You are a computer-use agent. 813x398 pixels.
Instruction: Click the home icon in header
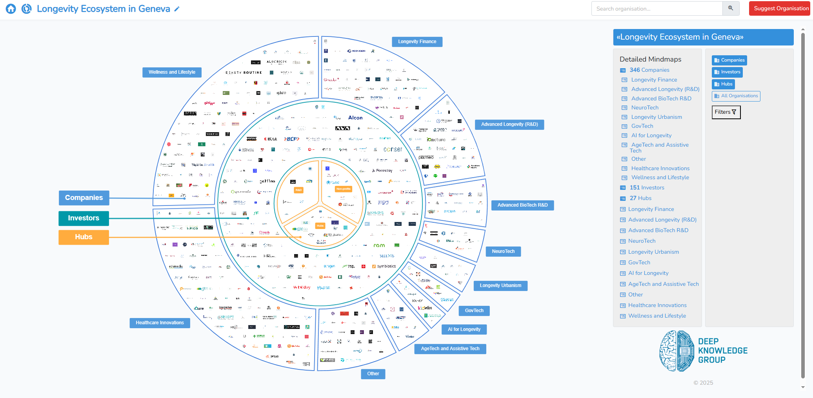pos(11,9)
